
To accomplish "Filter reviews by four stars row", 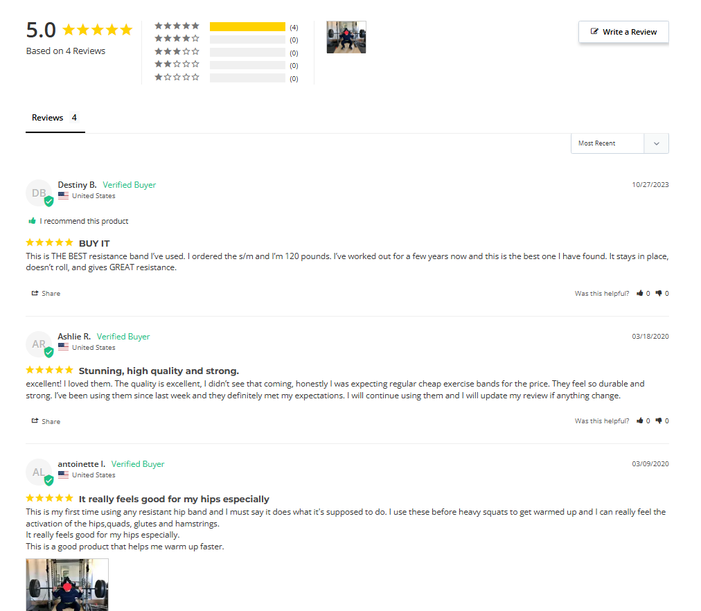I will (x=227, y=39).
